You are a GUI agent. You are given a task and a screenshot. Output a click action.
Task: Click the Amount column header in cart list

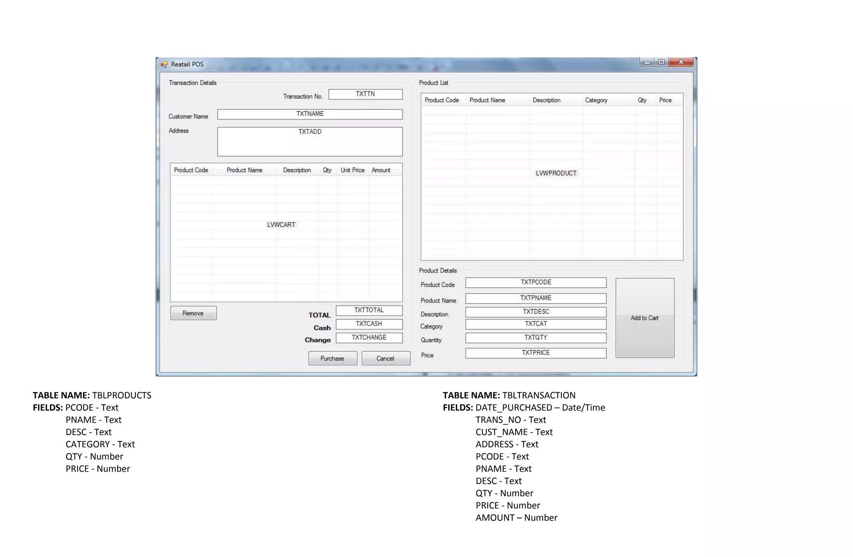click(x=381, y=170)
